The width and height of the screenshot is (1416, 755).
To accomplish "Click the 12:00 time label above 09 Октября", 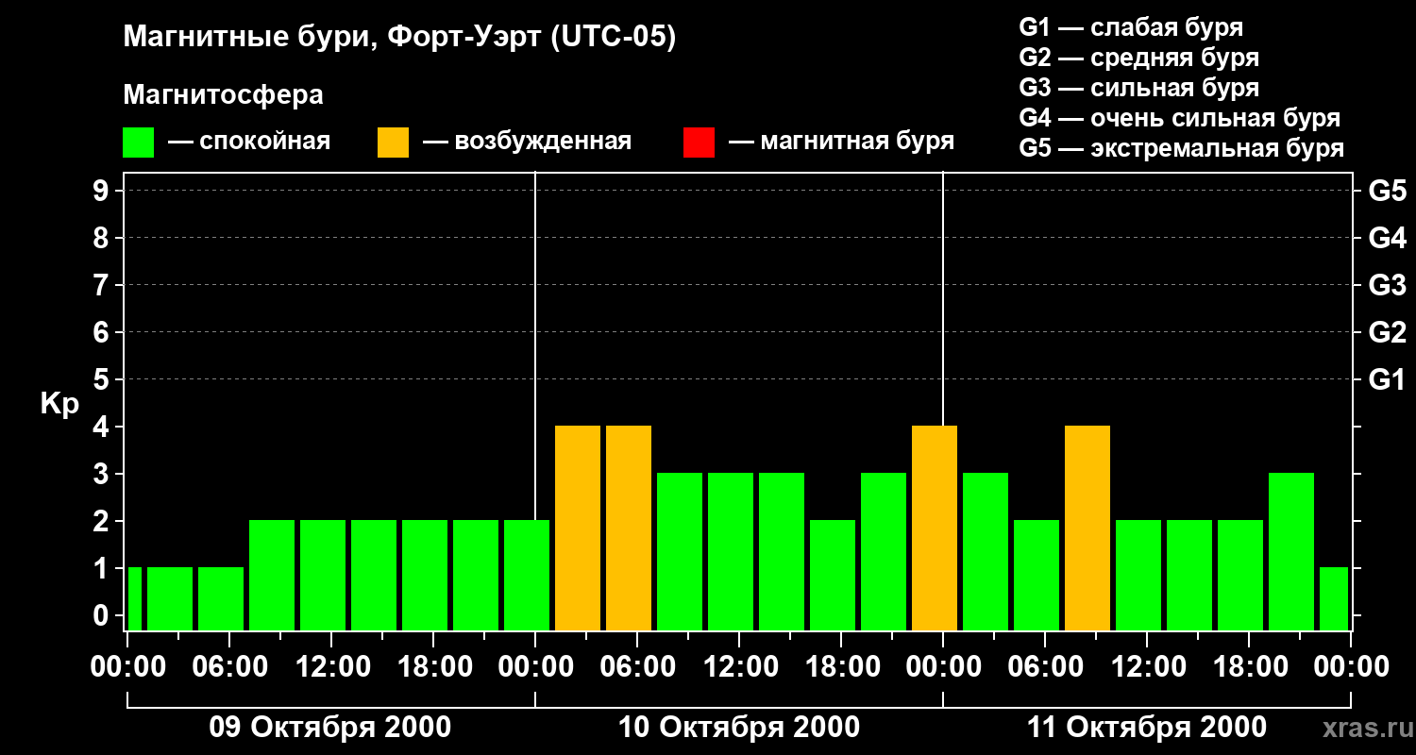I will click(x=331, y=666).
